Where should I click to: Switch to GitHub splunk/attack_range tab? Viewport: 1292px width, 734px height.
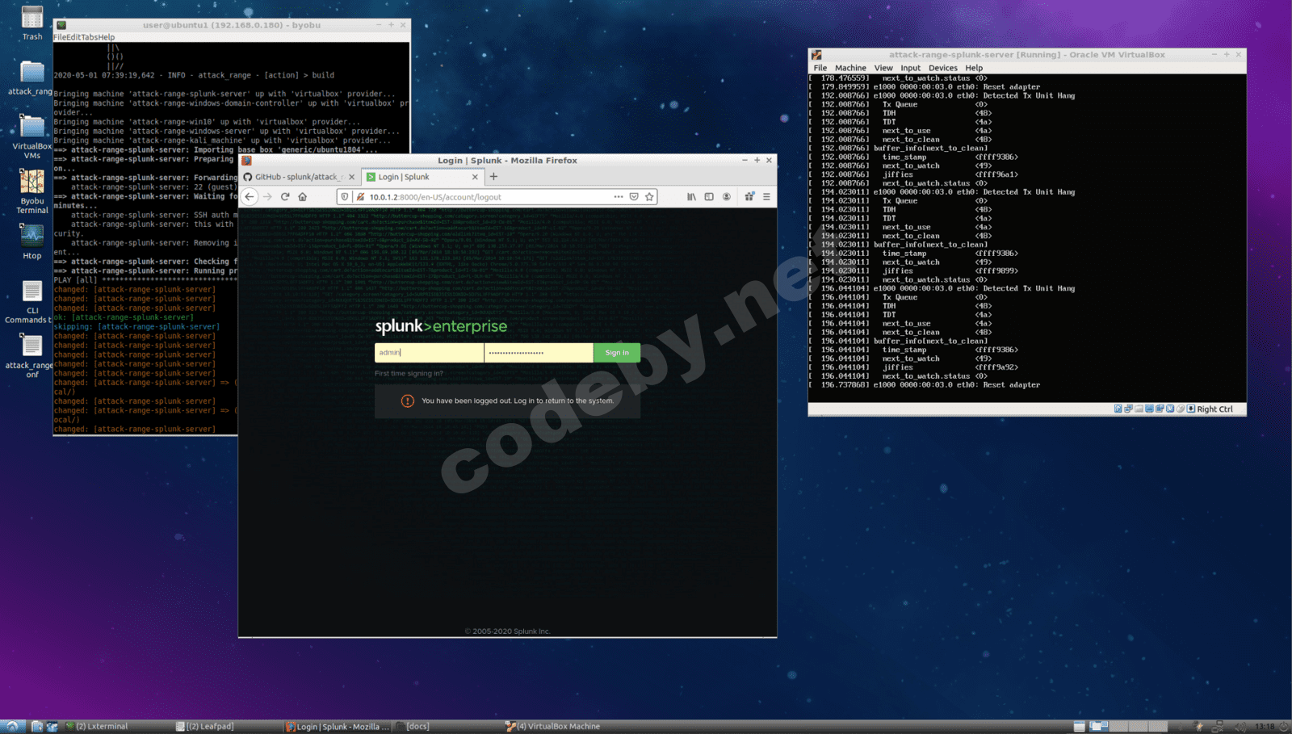298,177
